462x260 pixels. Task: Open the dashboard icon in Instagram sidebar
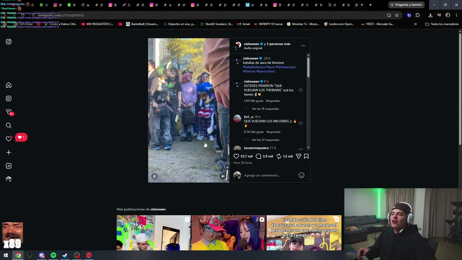point(9,166)
